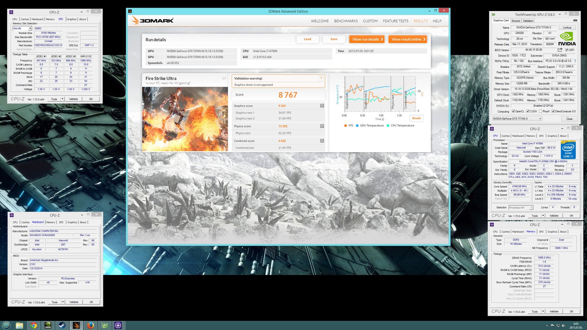
Task: Open Tools dropdown arrow in CPU-Z Memory window
Action: [x=543, y=311]
